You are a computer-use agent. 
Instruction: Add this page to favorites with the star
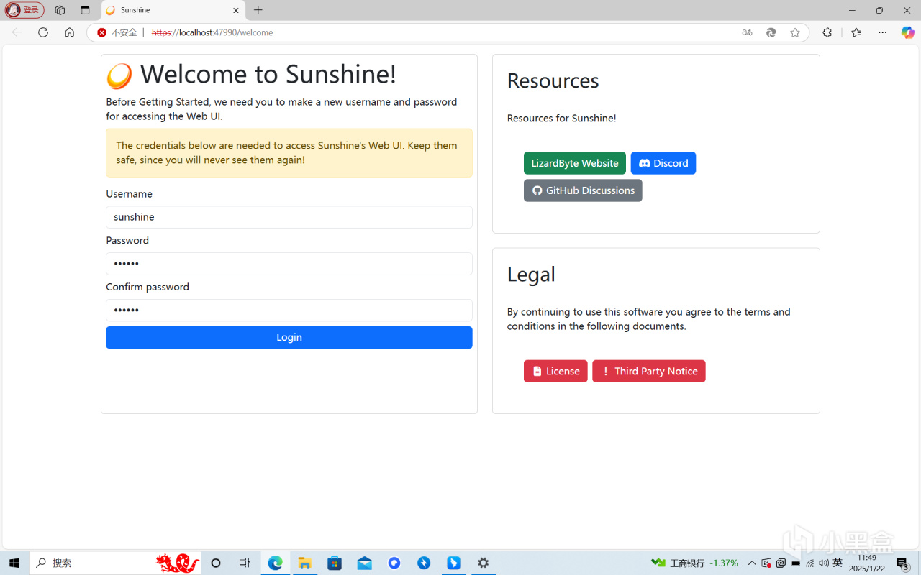795,32
